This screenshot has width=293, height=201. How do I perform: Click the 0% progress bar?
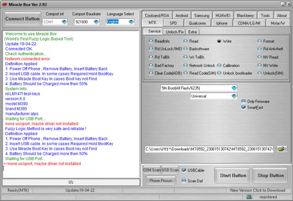(71, 182)
